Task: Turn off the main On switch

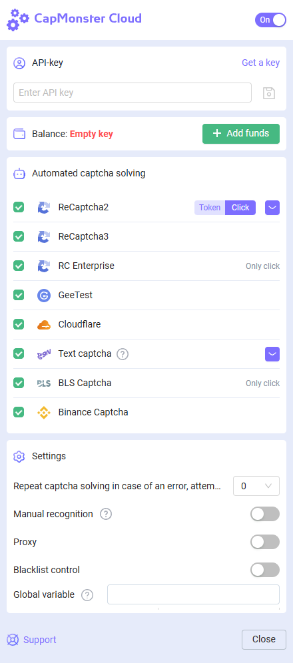Action: pos(270,20)
